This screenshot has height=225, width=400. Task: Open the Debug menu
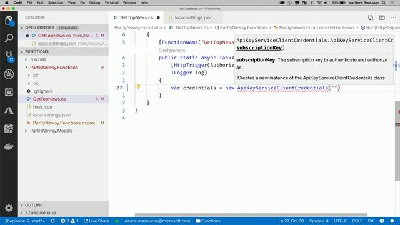click(x=94, y=2)
